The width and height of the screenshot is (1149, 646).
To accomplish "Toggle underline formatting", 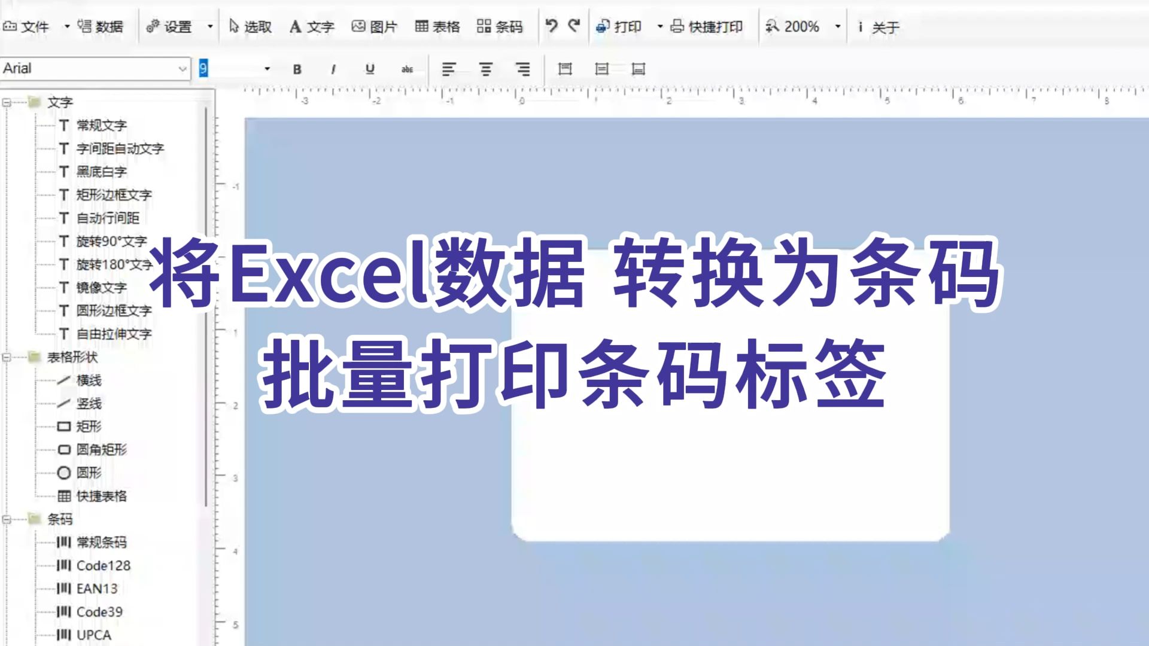I will tap(369, 69).
